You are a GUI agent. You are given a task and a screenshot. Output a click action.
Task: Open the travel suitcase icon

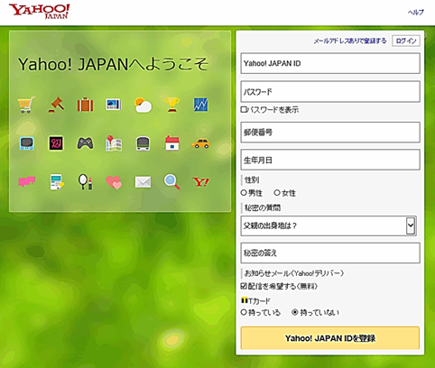85,105
